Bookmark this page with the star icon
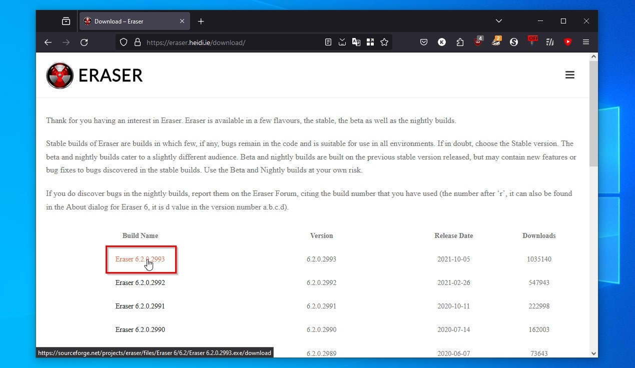 (384, 42)
